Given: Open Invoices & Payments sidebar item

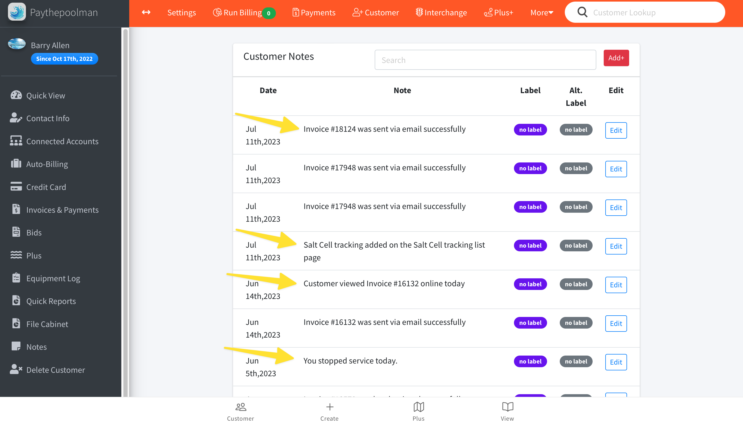Looking at the screenshot, I should click(x=62, y=209).
